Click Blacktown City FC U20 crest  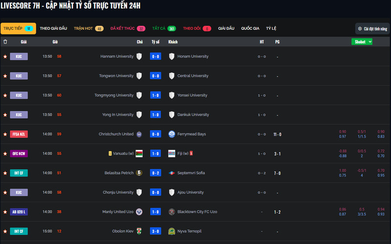click(x=172, y=212)
